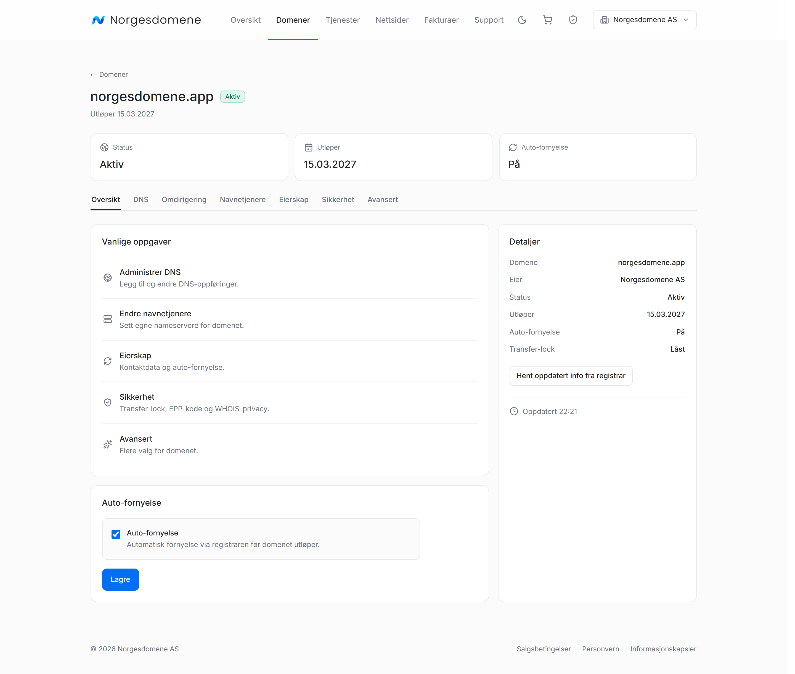Open the Sikkerhet task link
Viewport: 795px width, 674px height.
tap(290, 402)
